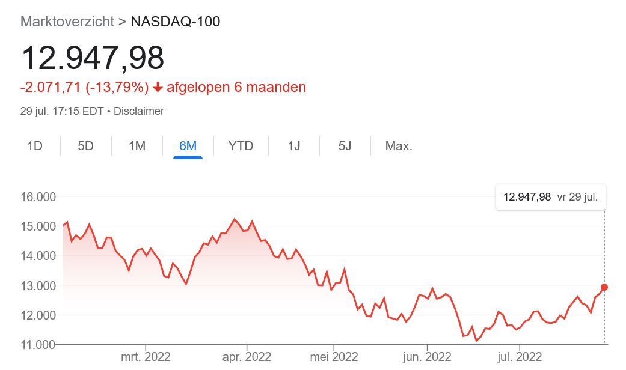Show the YTD performance view

(x=241, y=145)
